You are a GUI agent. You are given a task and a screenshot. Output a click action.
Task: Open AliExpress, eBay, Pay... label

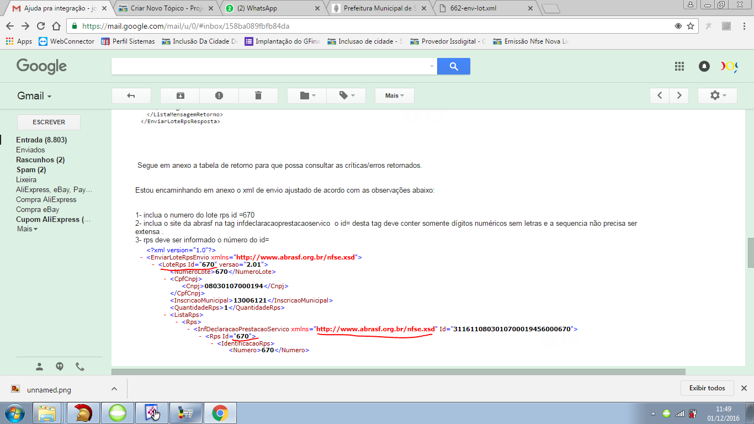(54, 190)
